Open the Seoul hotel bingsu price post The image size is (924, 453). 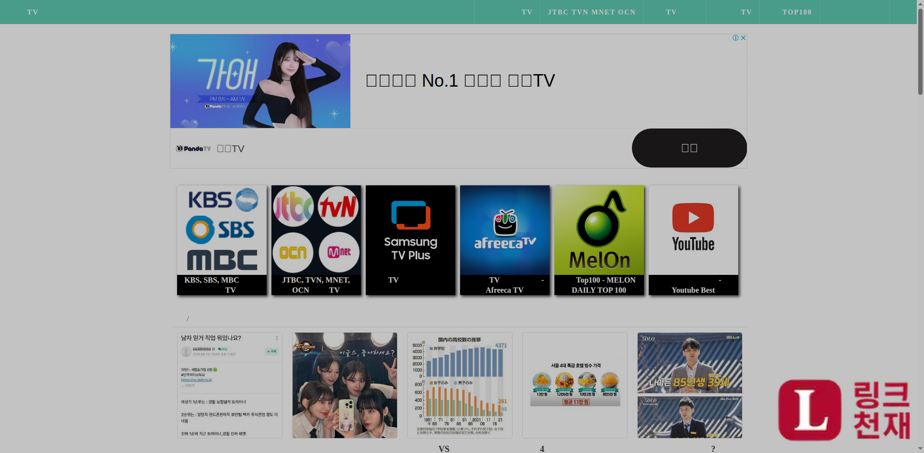click(x=575, y=385)
